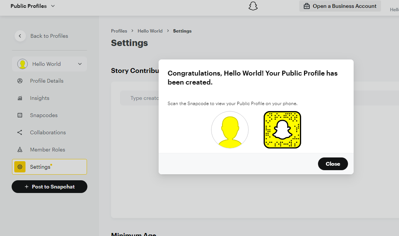The image size is (399, 236).
Task: Click the Profile Details person icon
Action: (20, 81)
